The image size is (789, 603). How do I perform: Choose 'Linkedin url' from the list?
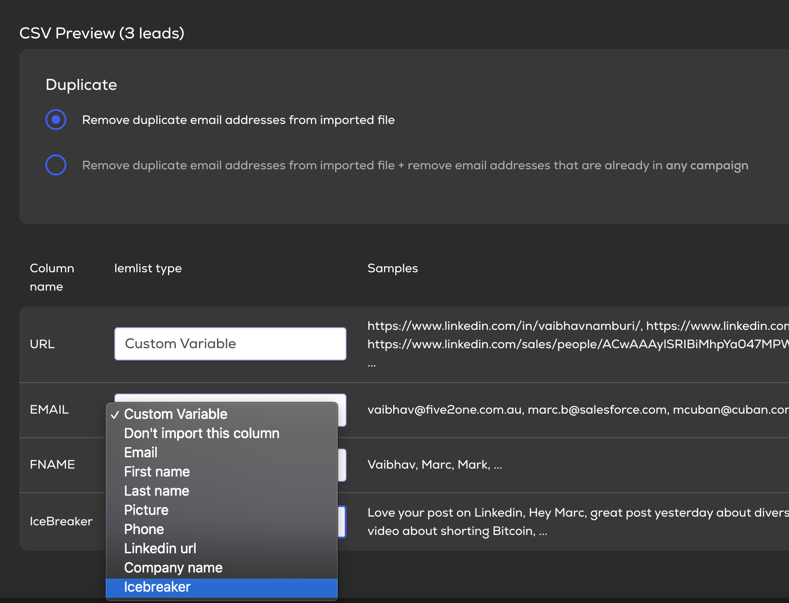(160, 548)
